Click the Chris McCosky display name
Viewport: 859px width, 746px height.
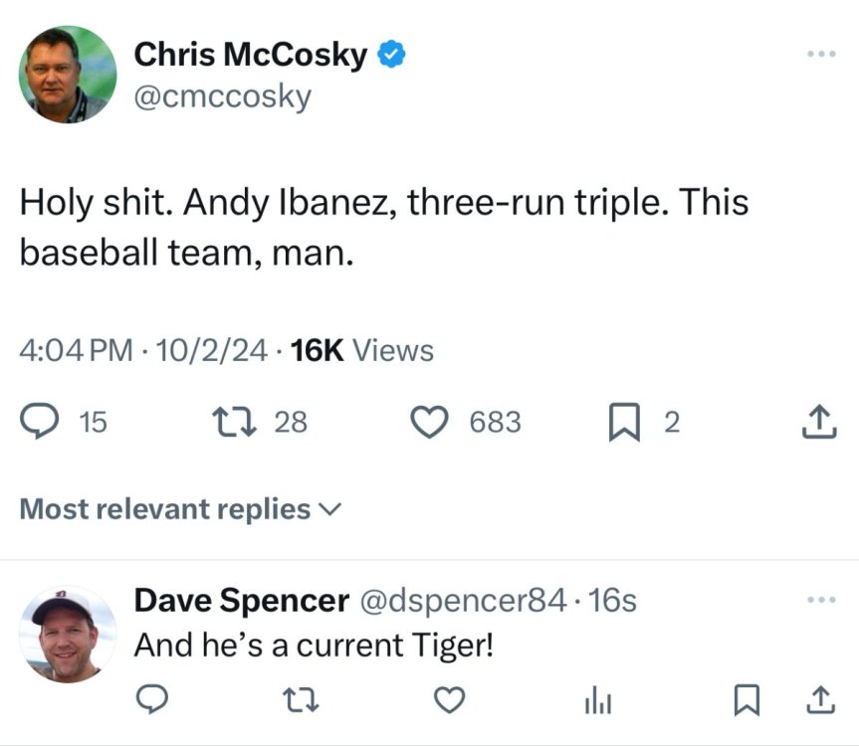coord(250,55)
